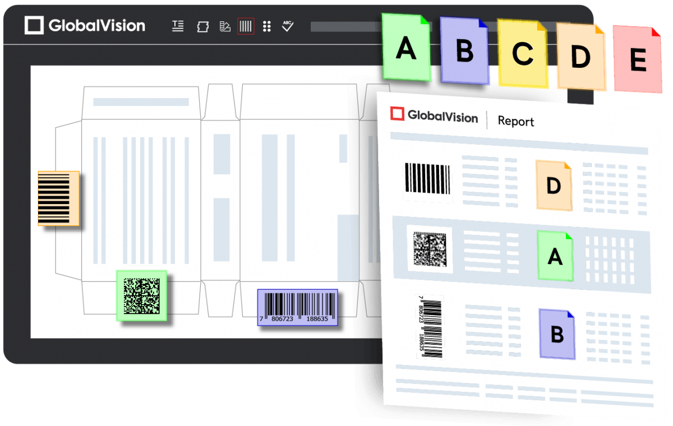The image size is (673, 426).
Task: Click the GlobalVision logo in the dark toolbar
Action: tap(85, 25)
